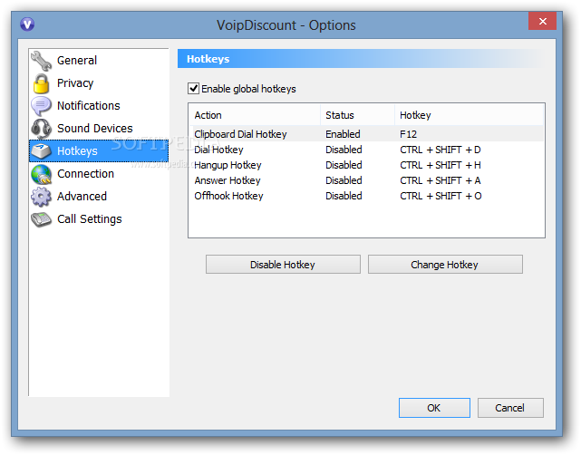Close the Options window
Viewport: 581px width, 455px height.
(542, 21)
